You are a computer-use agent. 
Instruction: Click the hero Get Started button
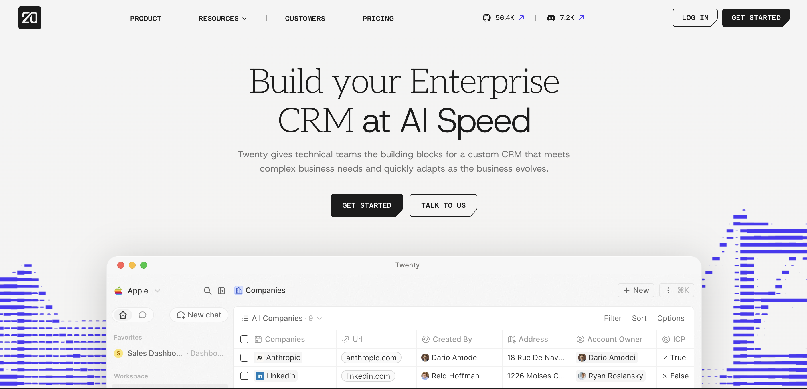[x=367, y=205]
